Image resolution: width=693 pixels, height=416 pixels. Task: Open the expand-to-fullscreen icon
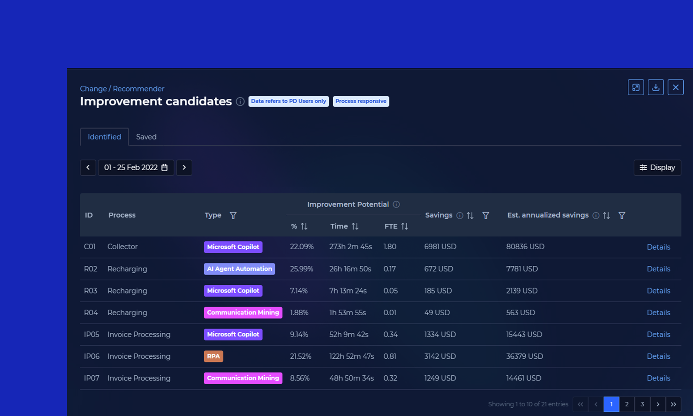636,87
